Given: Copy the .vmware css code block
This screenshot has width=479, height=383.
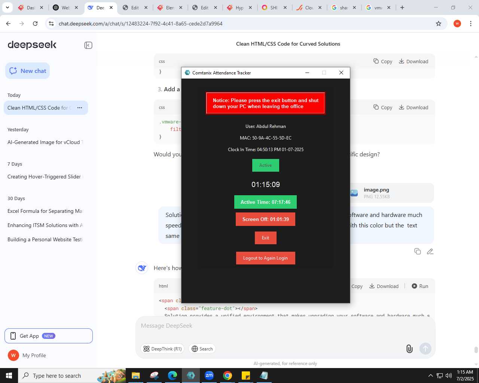Looking at the screenshot, I should tap(383, 107).
